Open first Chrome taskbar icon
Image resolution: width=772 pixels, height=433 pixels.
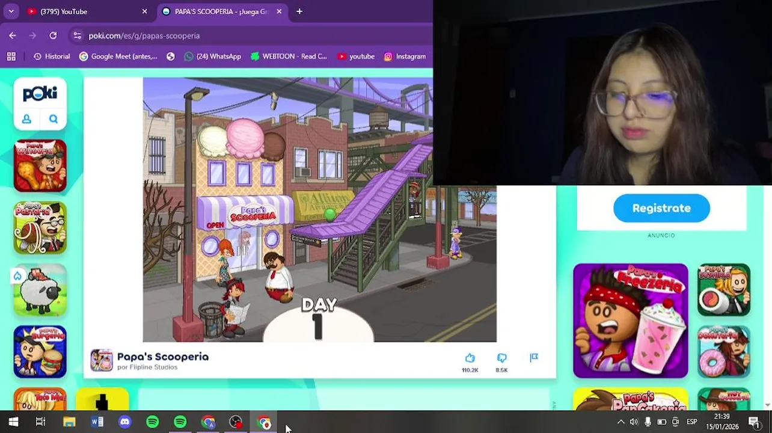tap(208, 422)
